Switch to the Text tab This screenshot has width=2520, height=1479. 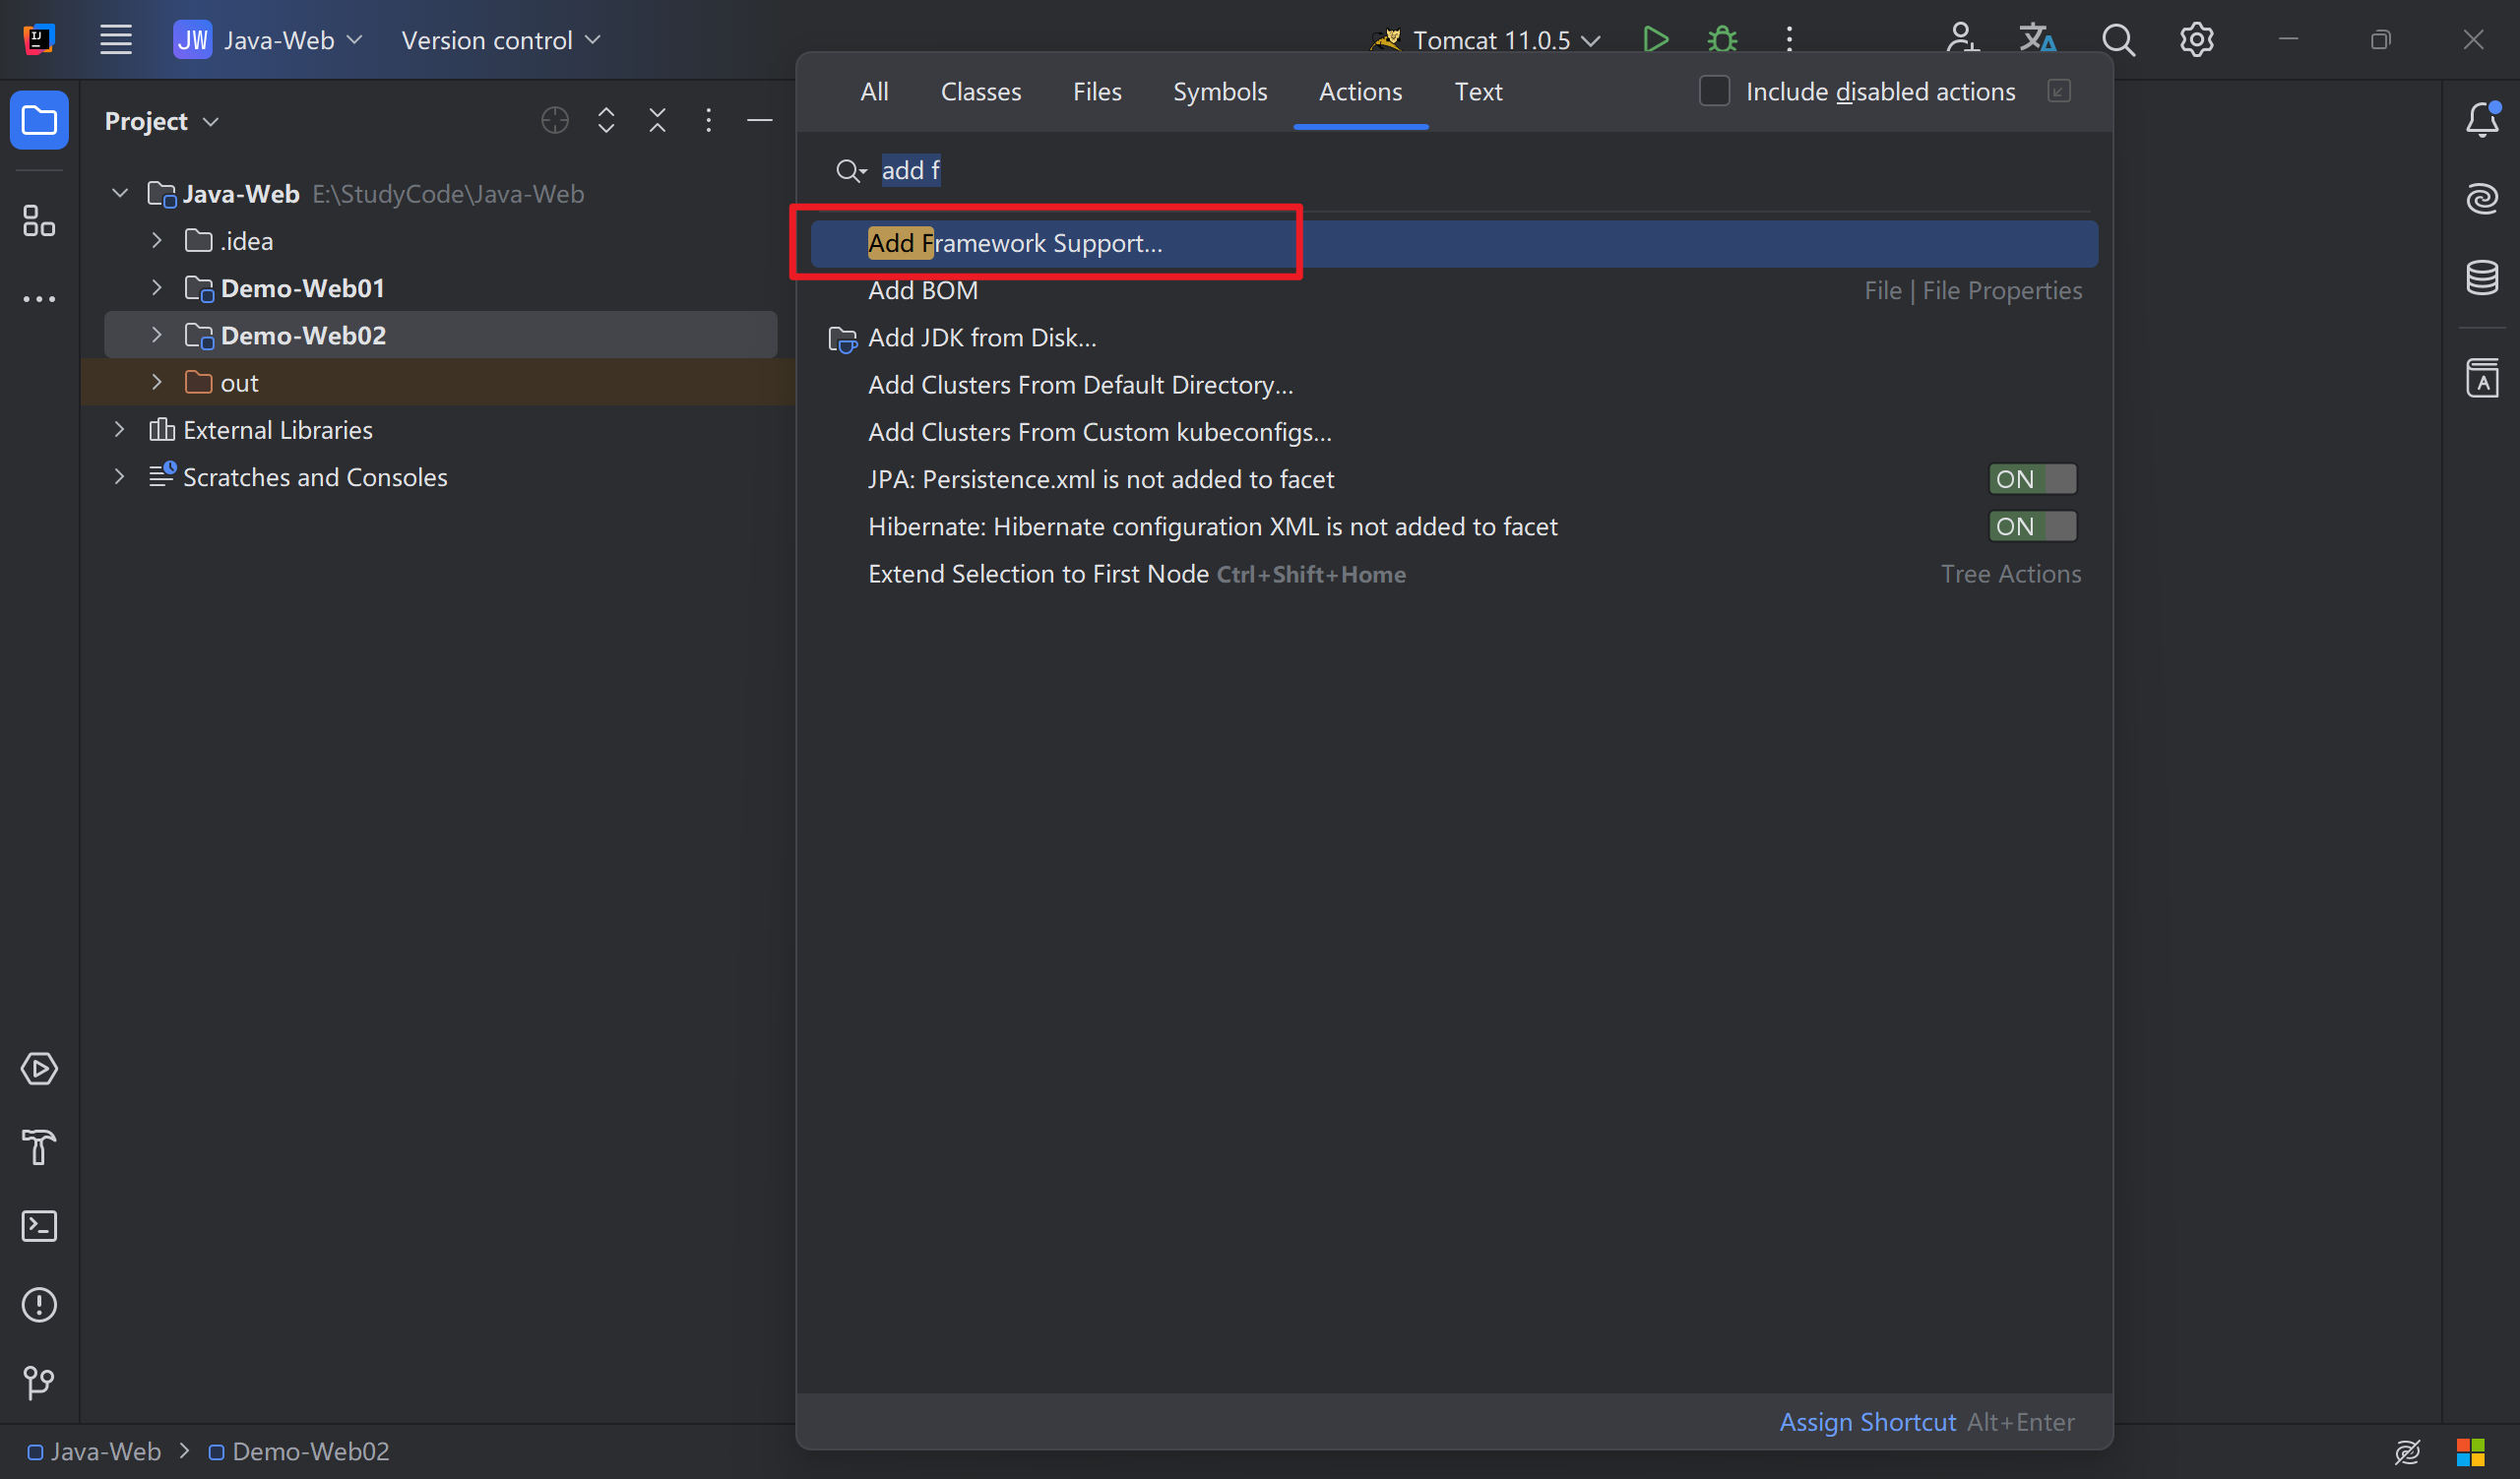[1478, 92]
